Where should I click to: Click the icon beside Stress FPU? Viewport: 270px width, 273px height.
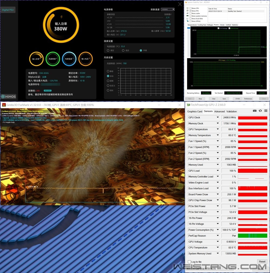click(187, 11)
